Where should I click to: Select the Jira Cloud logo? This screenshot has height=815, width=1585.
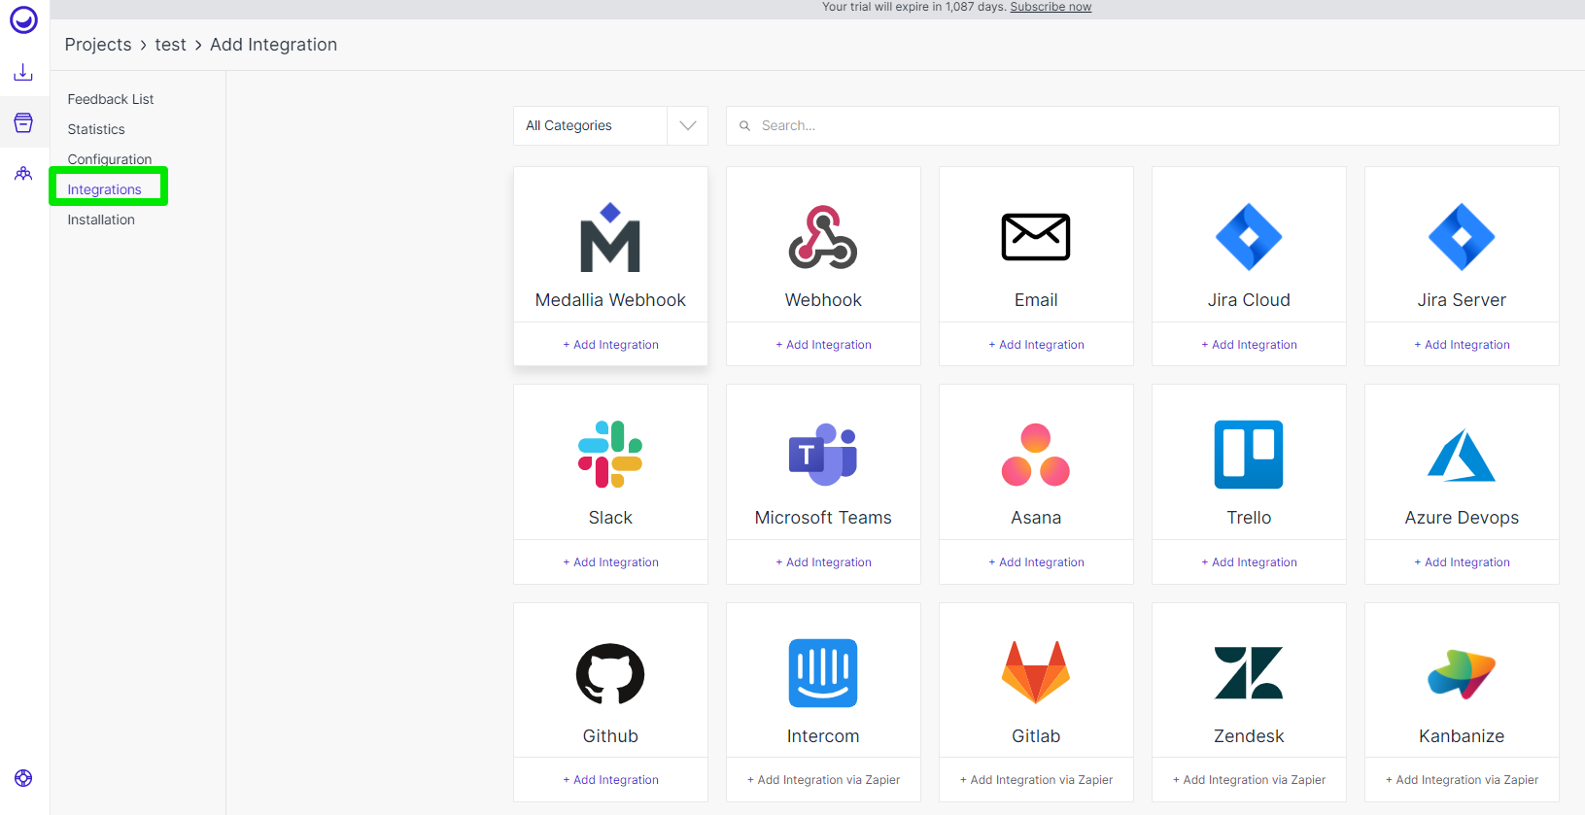coord(1249,237)
